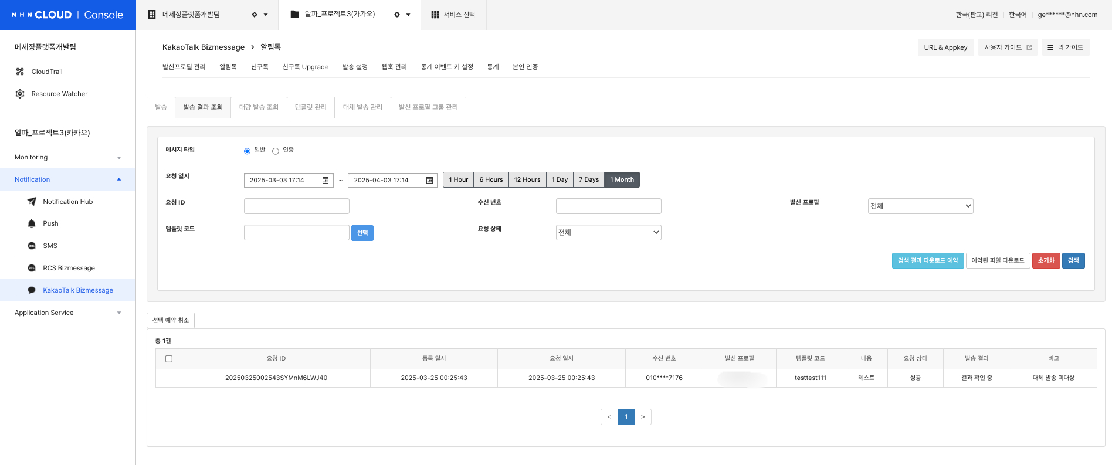Viewport: 1112px width, 465px height.
Task: Click the Push bell icon
Action: 32,223
